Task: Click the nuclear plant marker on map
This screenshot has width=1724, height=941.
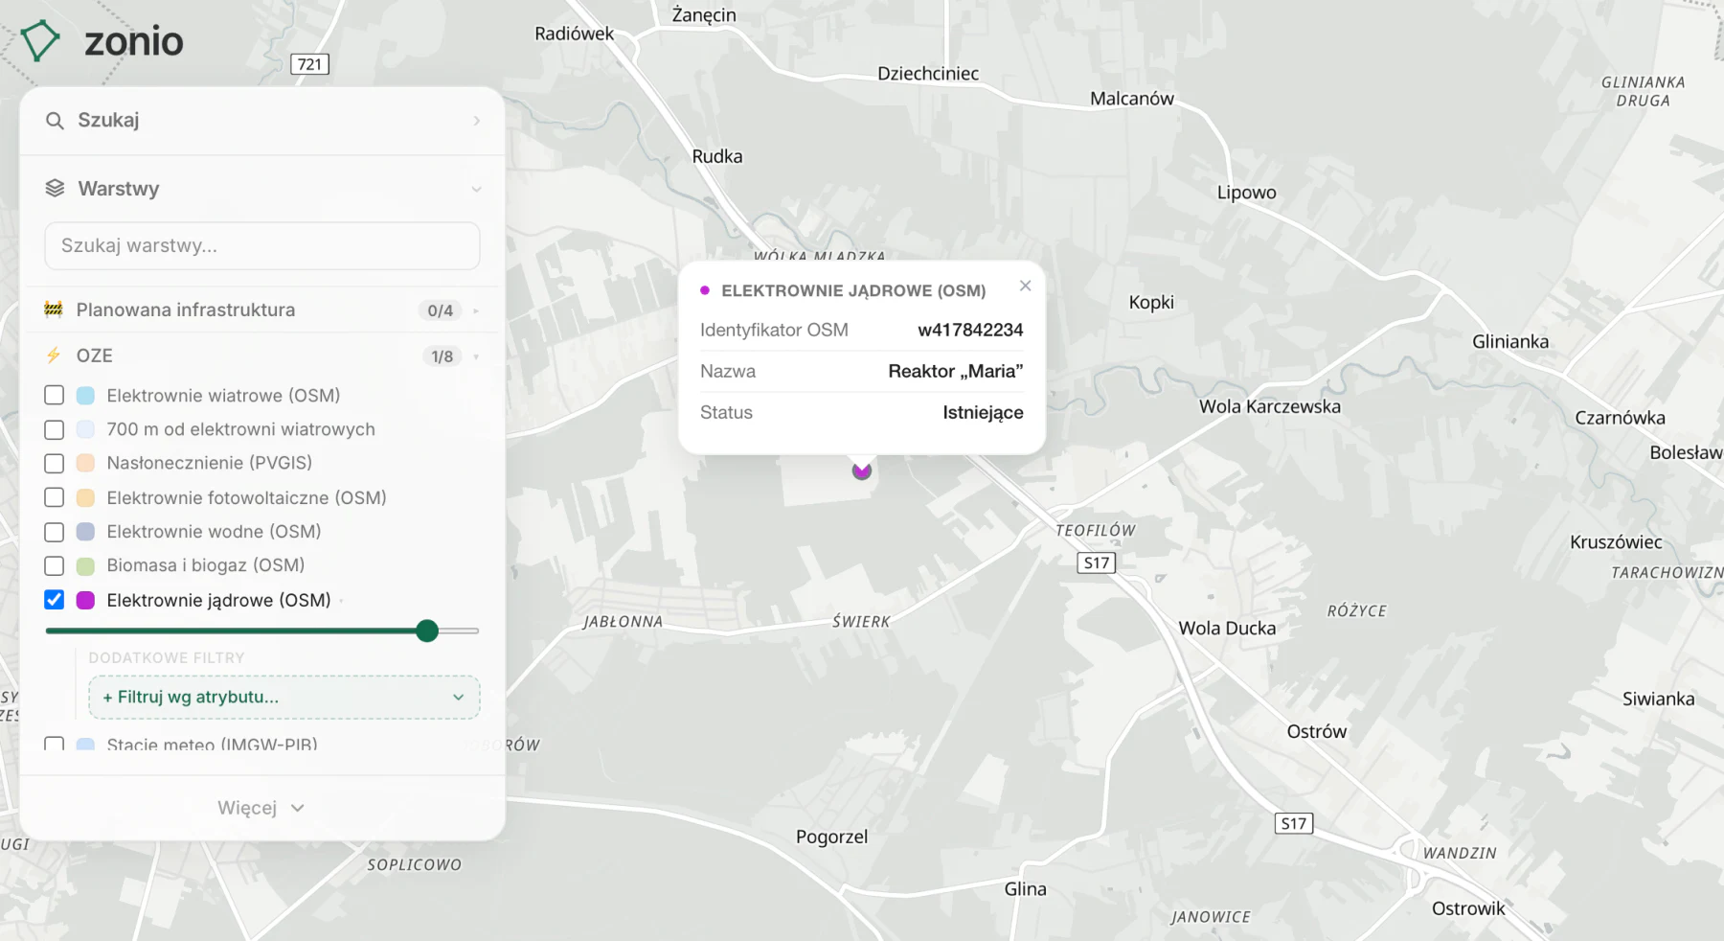Action: tap(862, 470)
